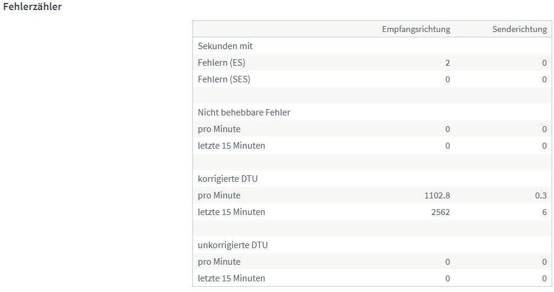Click 'letzte 15 Minuten' under korrigierte DTU

point(231,212)
